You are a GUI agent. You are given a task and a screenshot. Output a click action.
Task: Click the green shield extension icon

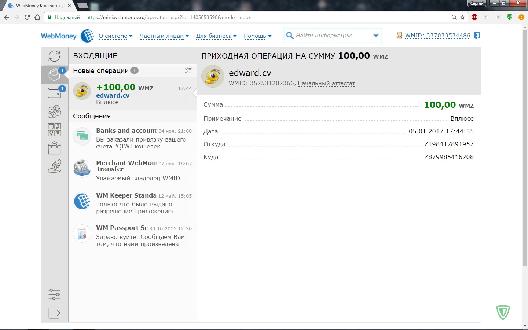(510, 17)
